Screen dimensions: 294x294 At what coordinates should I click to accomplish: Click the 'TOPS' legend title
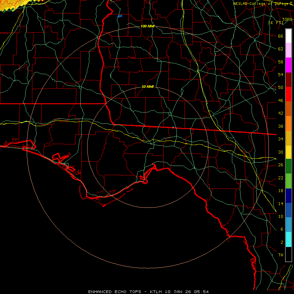[x=287, y=20]
